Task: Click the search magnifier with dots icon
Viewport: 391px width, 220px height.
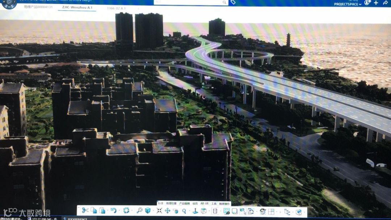Action: coord(139,211)
